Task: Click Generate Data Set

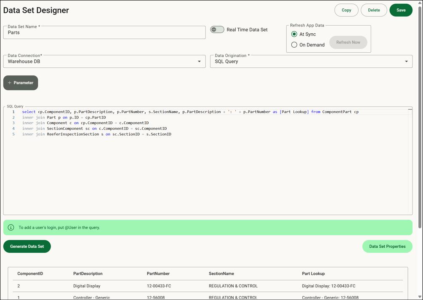Action: (x=27, y=246)
